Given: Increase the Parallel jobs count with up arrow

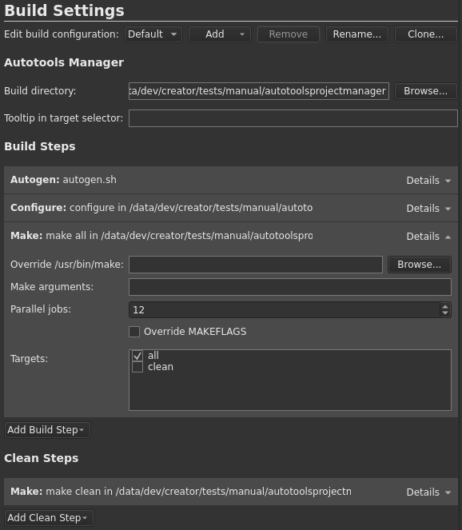Looking at the screenshot, I should 445,306.
